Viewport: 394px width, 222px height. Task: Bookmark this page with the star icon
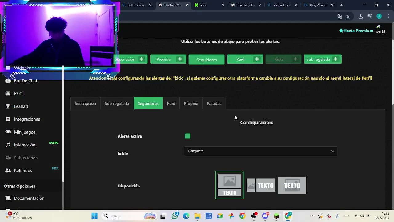[348, 16]
